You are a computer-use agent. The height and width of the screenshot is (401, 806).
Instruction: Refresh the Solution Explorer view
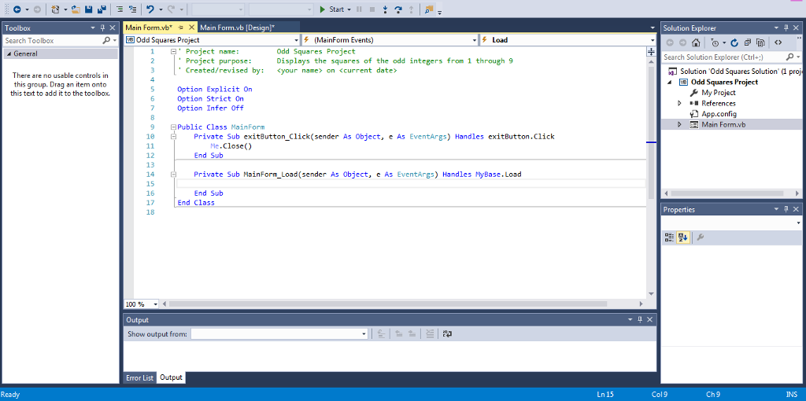735,42
